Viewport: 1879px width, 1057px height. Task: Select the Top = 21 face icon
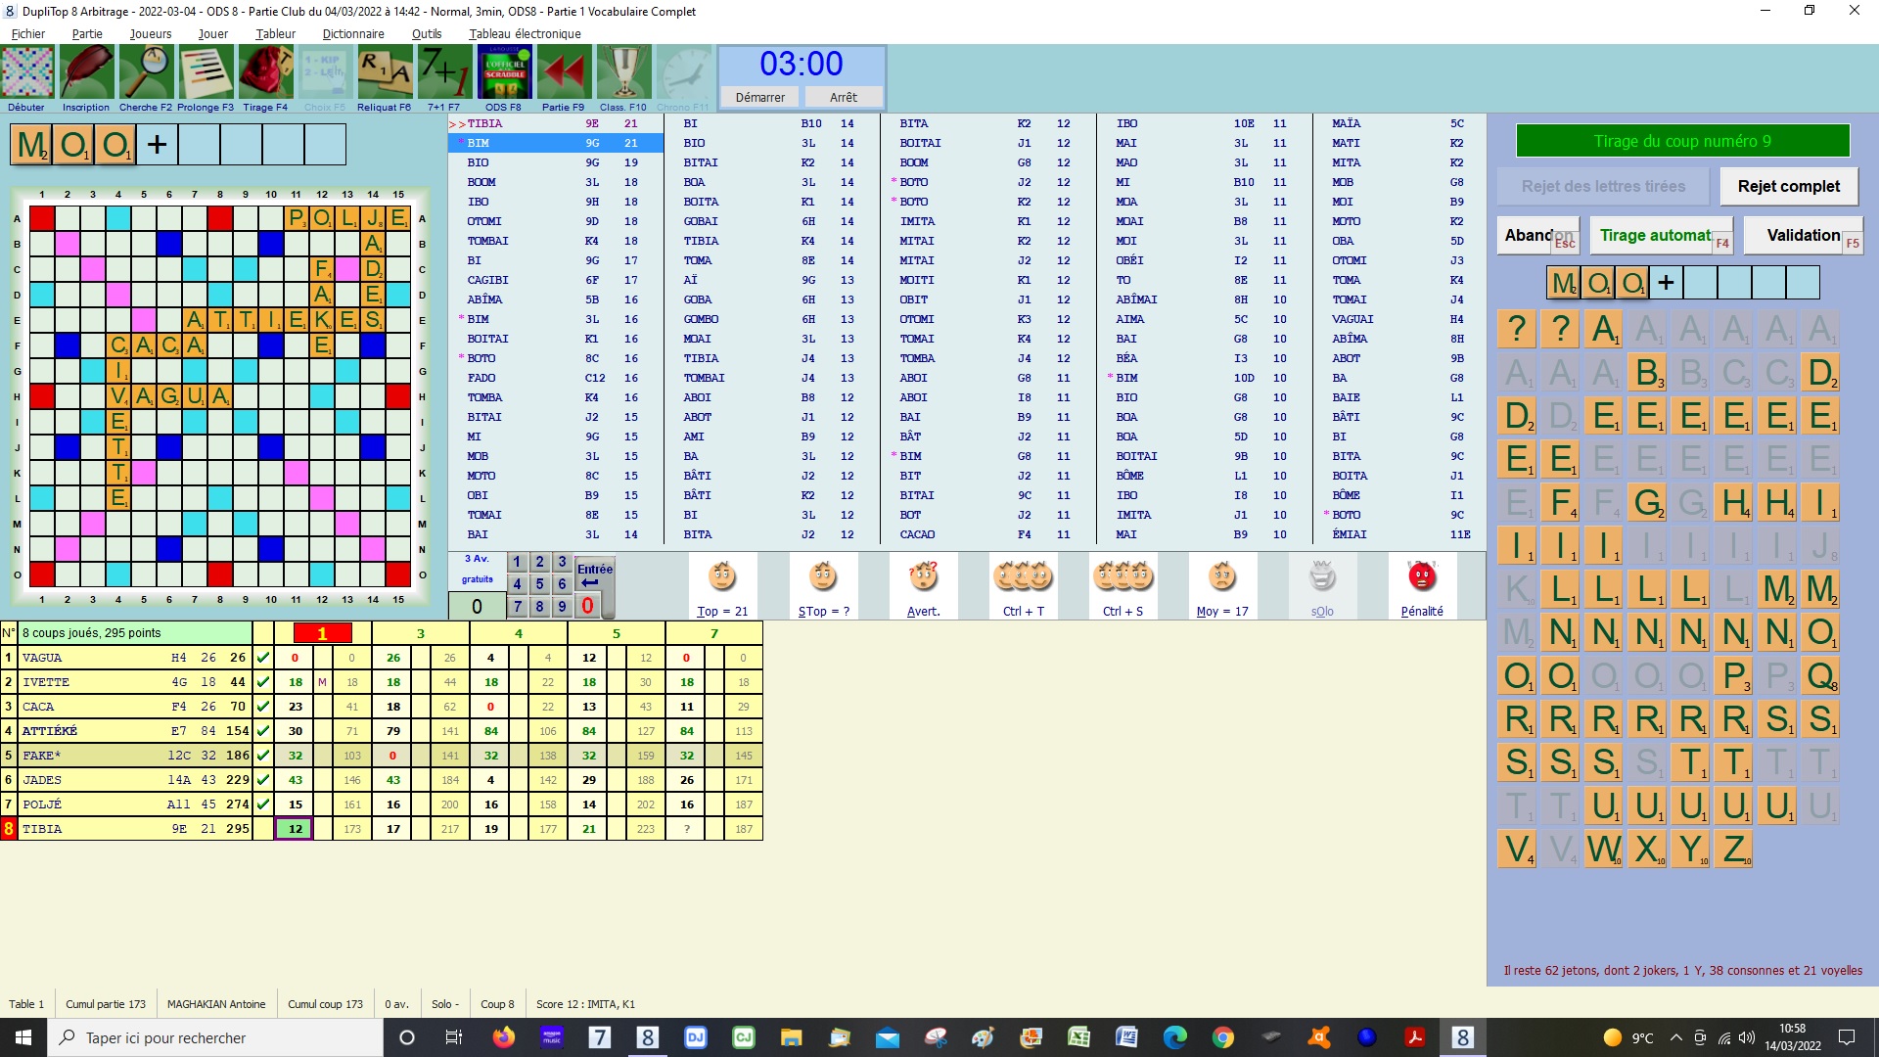pos(722,577)
